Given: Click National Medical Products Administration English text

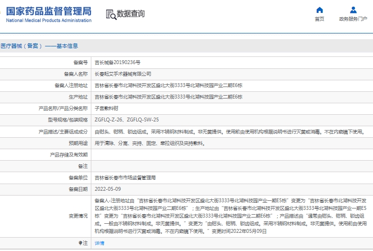Looking at the screenshot, I should pyautogui.click(x=49, y=21).
